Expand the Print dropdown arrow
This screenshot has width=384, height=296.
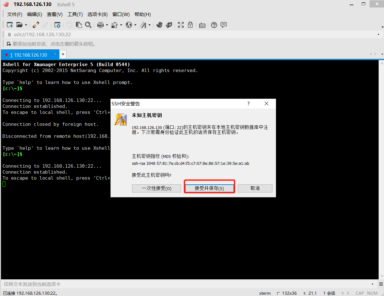coord(107,25)
